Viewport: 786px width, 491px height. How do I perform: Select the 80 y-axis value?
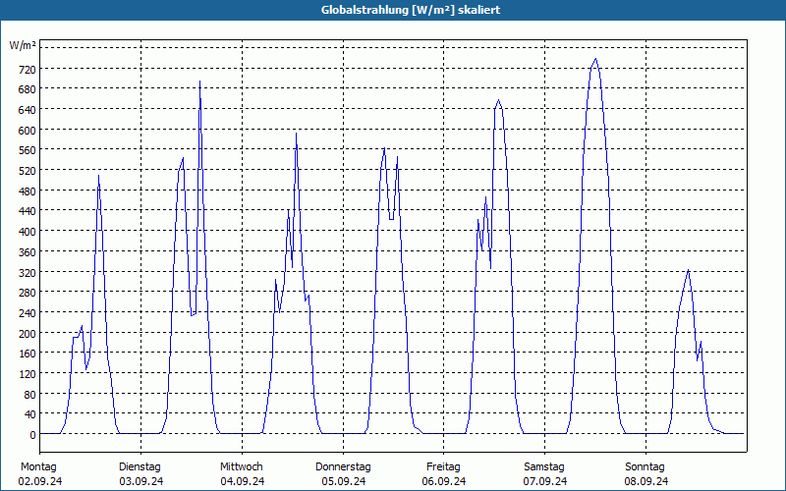pyautogui.click(x=29, y=395)
